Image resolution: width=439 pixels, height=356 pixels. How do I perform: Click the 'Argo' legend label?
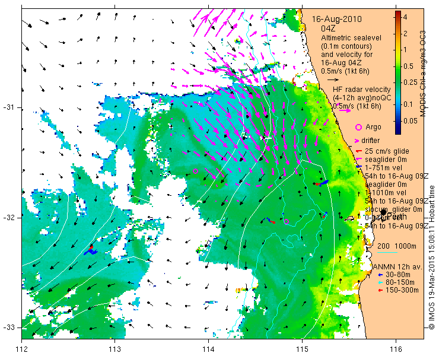373,127
